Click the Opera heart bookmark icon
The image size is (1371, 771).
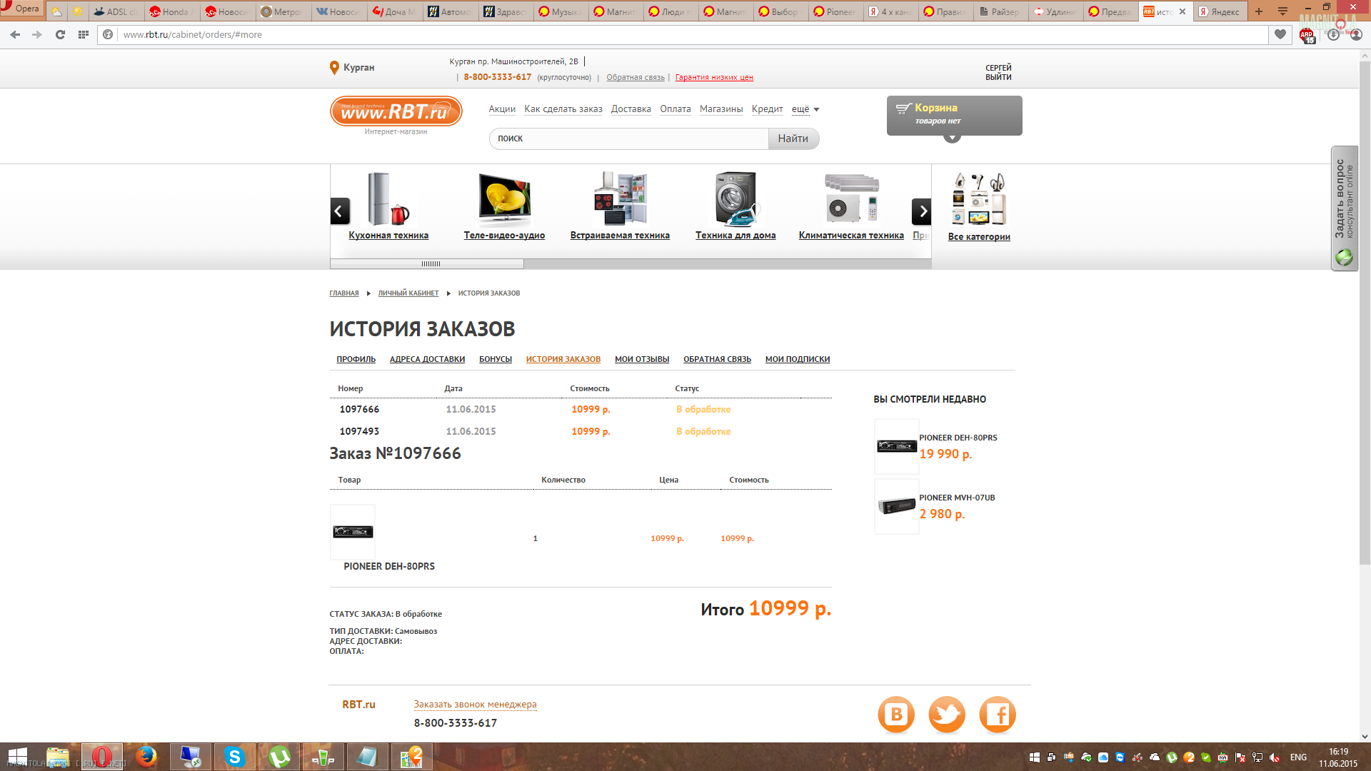click(x=1280, y=34)
